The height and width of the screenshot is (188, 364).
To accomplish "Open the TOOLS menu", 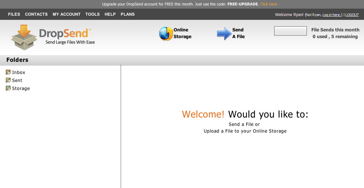I will 92,14.
